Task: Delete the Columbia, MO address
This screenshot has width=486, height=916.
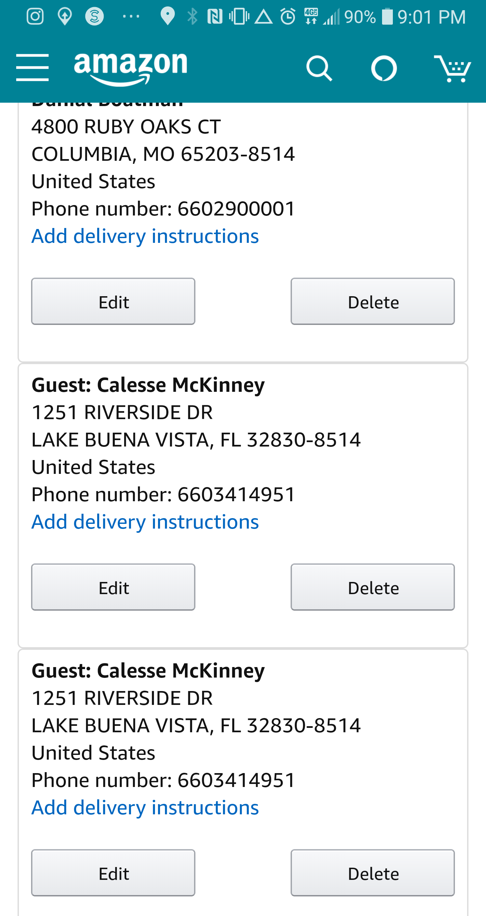Action: 373,302
